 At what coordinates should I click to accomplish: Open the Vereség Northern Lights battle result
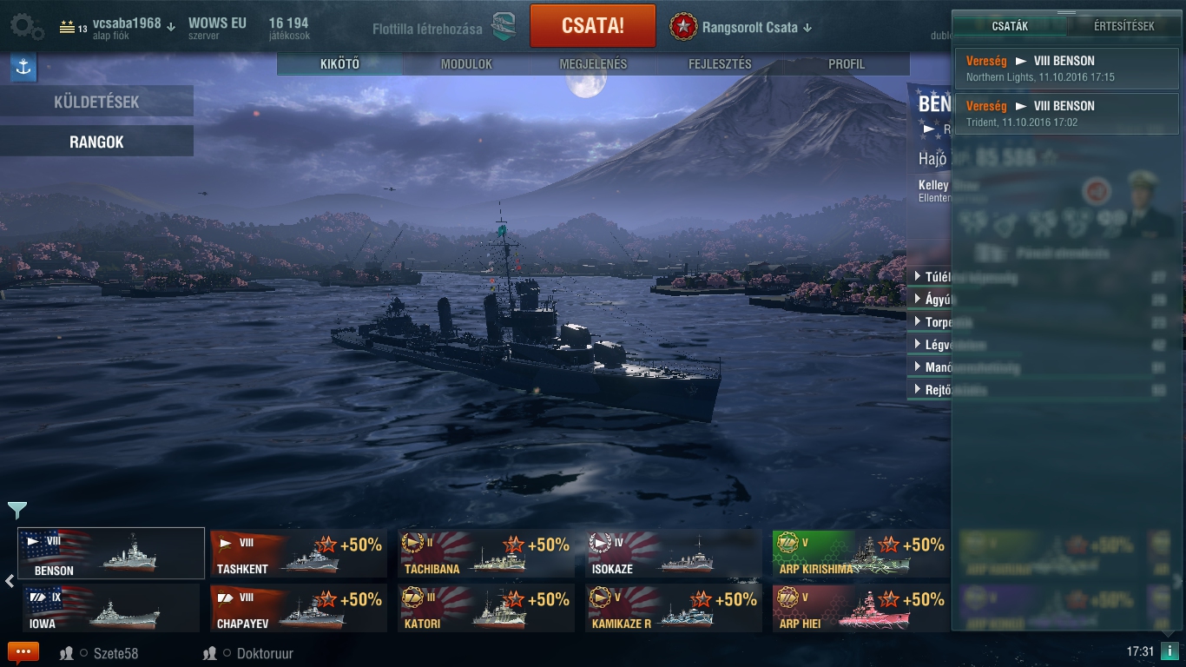coord(1067,69)
